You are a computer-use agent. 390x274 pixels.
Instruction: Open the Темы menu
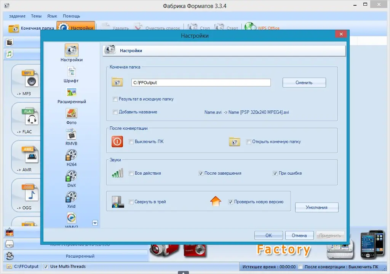36,16
